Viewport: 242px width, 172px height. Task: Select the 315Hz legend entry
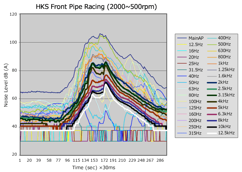coord(189,133)
